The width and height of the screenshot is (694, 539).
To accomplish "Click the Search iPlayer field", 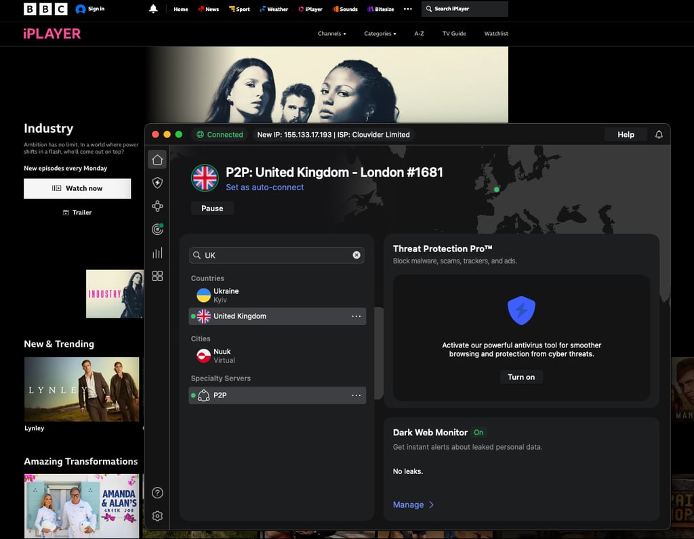I will click(x=465, y=9).
